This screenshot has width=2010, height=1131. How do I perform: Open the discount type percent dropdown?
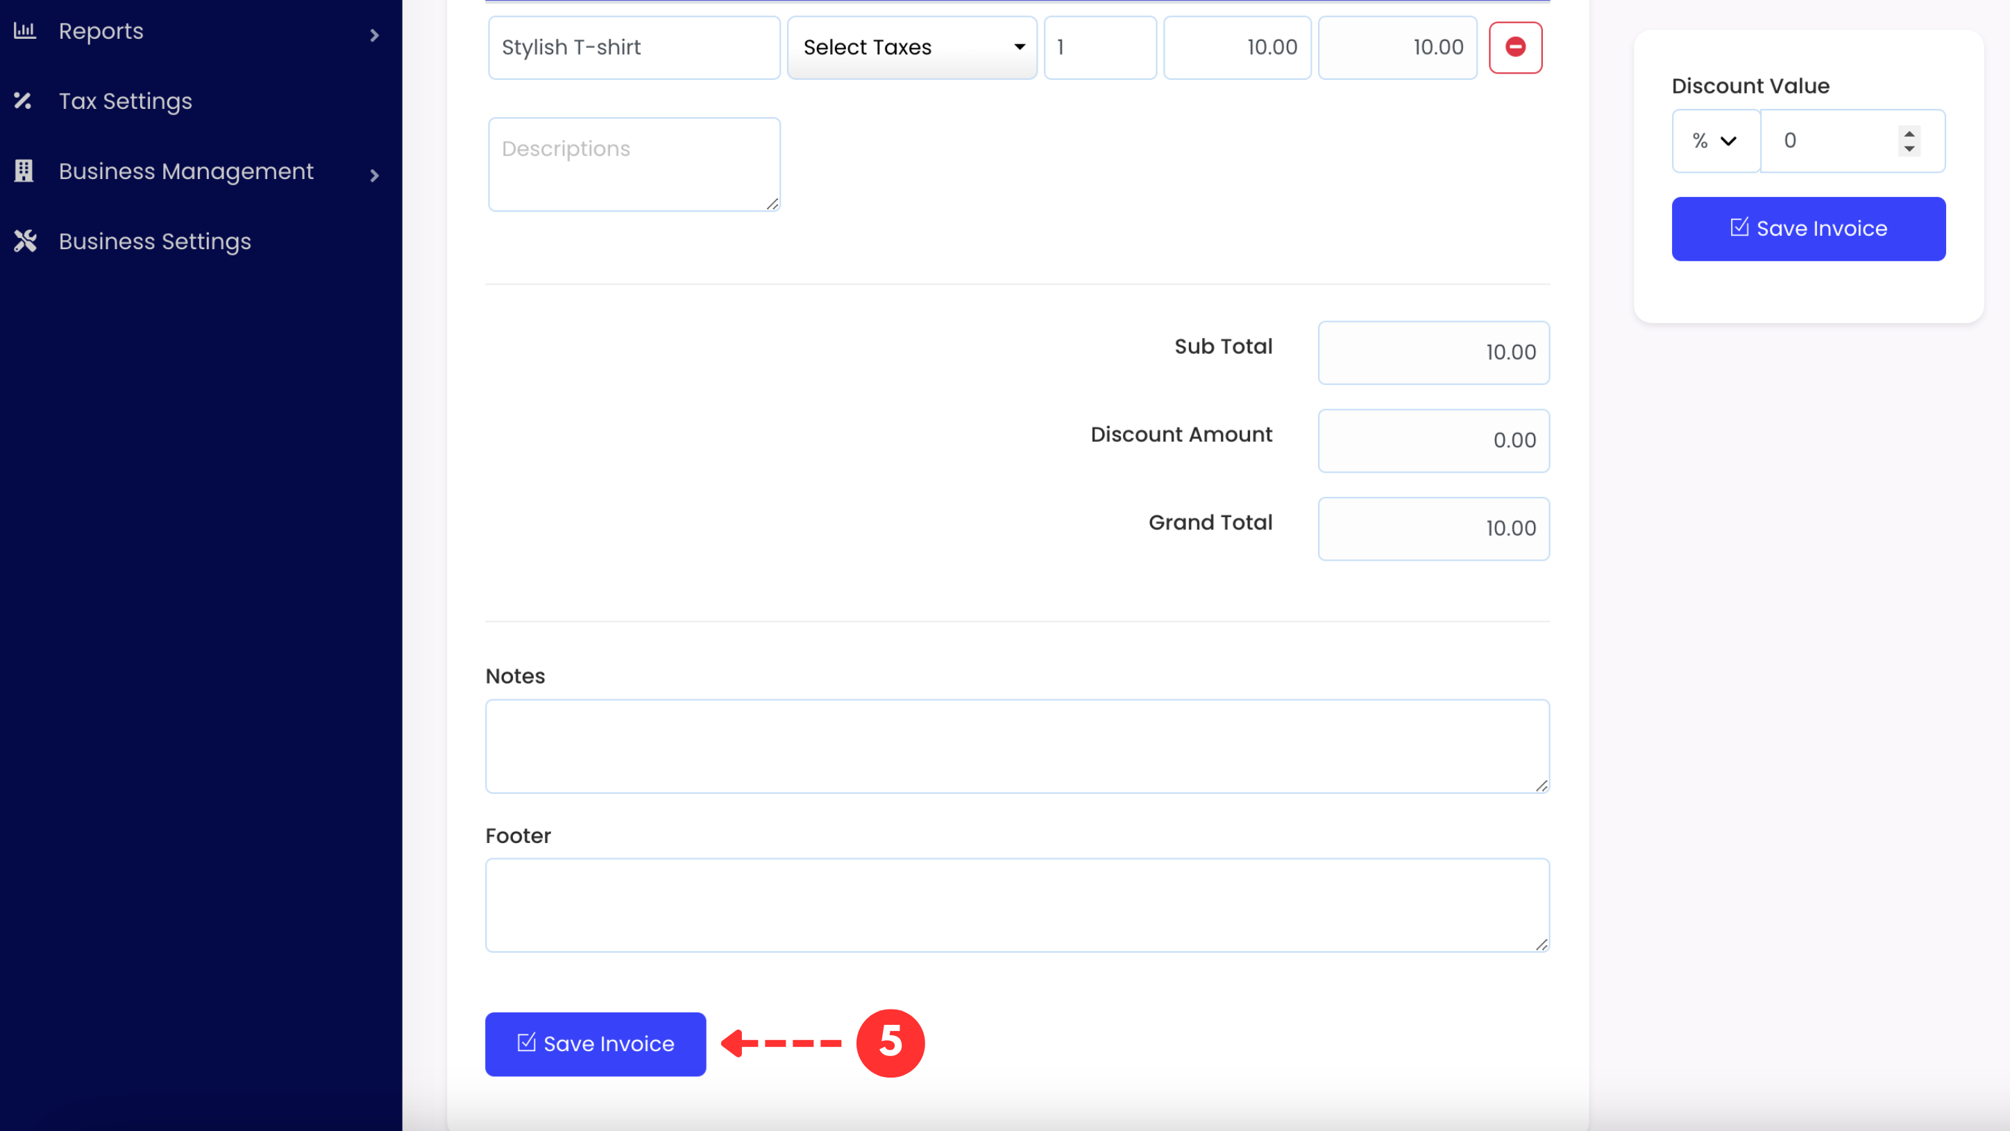pos(1716,141)
